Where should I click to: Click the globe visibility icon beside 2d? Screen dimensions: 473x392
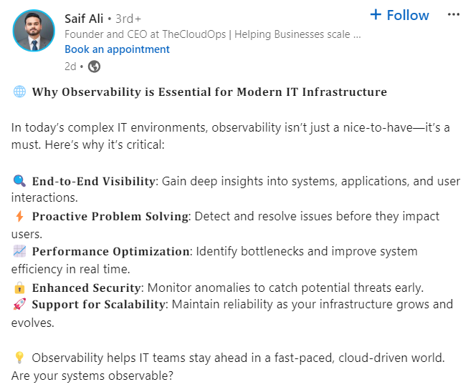pos(94,67)
